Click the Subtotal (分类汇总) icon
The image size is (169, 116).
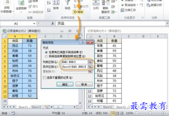(x=128, y=10)
